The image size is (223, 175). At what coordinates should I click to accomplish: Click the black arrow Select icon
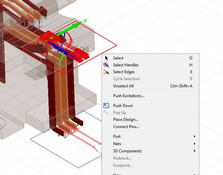[x=106, y=58]
